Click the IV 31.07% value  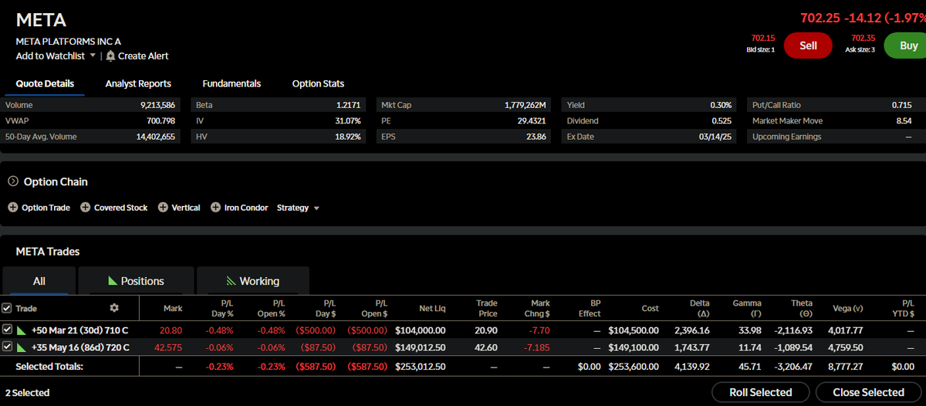(347, 120)
